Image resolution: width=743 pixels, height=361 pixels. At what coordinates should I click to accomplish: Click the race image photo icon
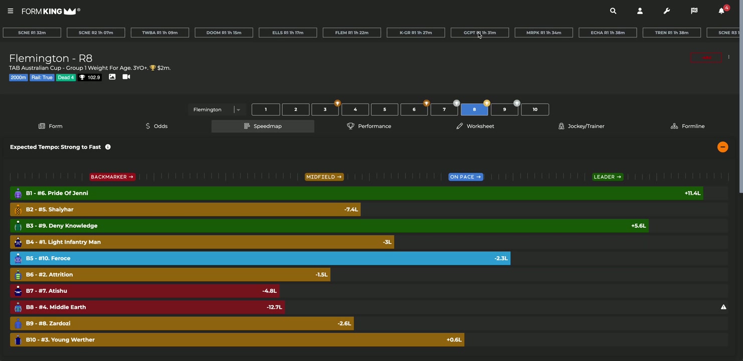pos(112,77)
